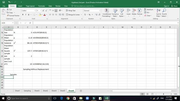
Task: Switch to the Insert ribbon tab
Action: pos(20,6)
